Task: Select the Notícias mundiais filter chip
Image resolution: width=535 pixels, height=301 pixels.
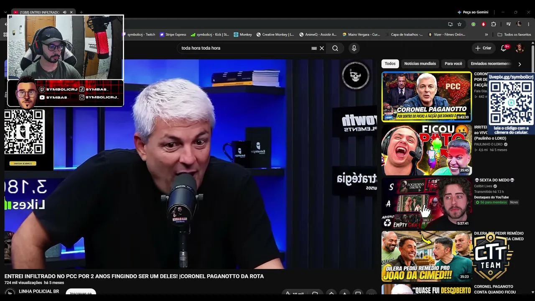Action: point(420,64)
